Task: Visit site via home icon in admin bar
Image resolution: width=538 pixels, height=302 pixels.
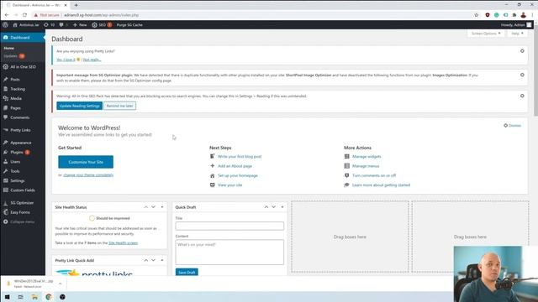Action: pos(26,24)
